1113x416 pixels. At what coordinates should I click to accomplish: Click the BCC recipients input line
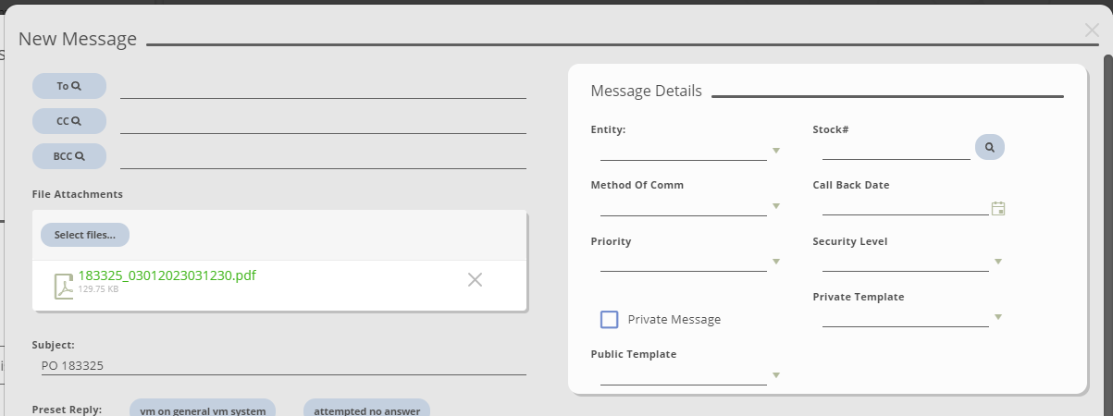click(323, 157)
